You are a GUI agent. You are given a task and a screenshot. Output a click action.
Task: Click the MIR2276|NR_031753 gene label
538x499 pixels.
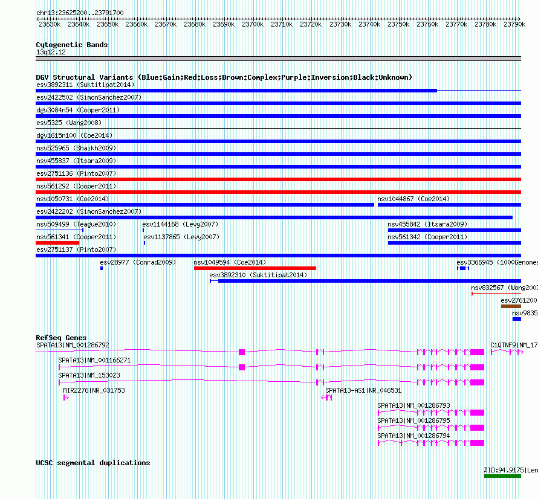[94, 391]
